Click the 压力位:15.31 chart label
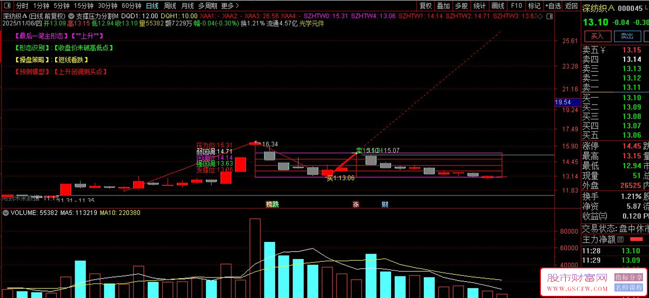The height and width of the screenshot is (298, 649). click(214, 145)
